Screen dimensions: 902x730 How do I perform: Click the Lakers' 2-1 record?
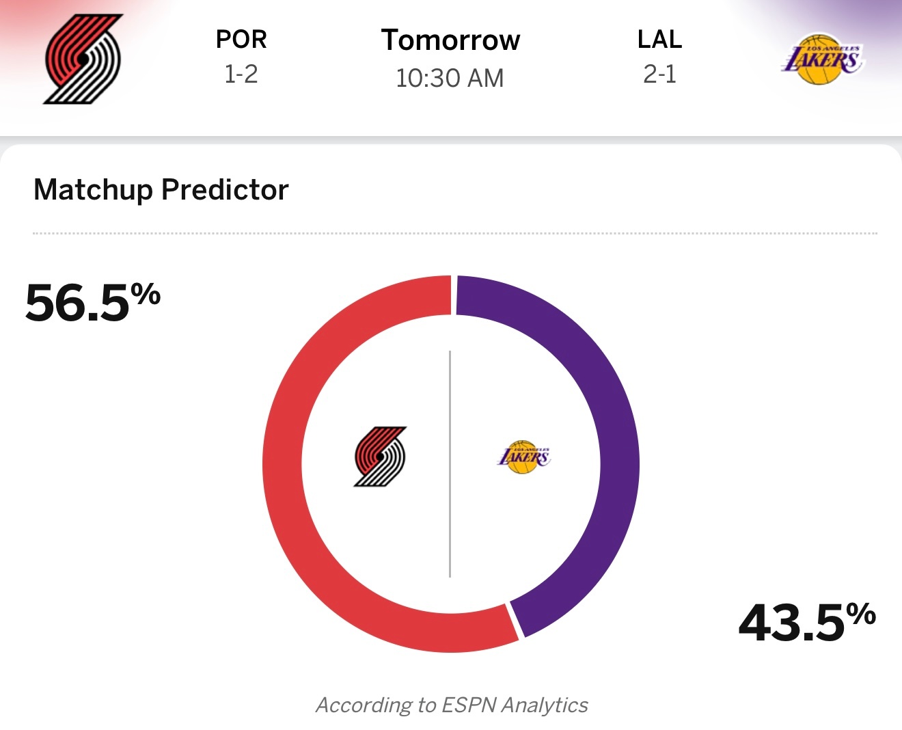tap(659, 74)
